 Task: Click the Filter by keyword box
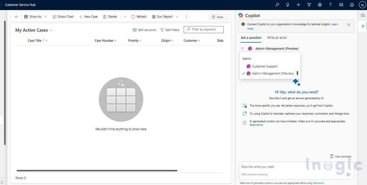coord(204,29)
